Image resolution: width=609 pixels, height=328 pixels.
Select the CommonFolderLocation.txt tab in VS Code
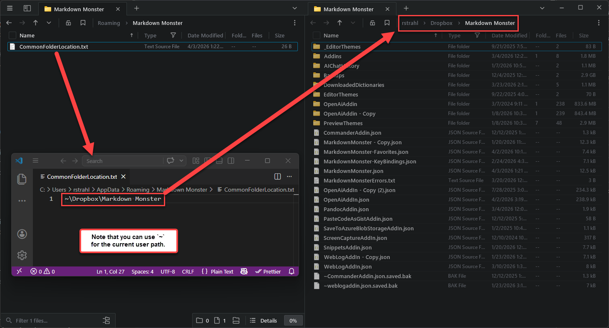point(81,176)
